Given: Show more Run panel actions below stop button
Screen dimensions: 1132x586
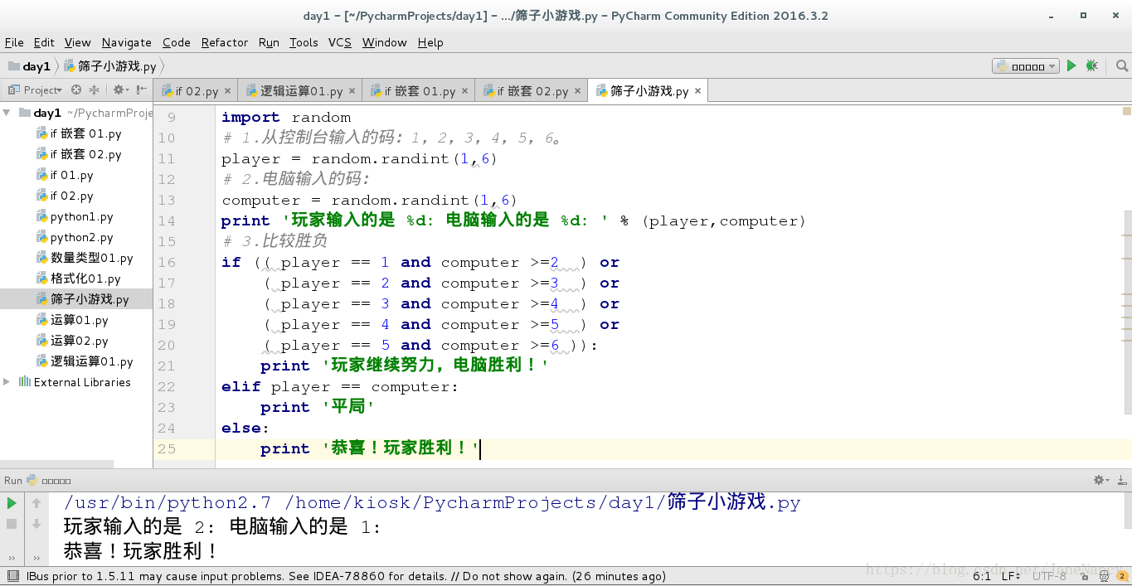Looking at the screenshot, I should click(12, 558).
